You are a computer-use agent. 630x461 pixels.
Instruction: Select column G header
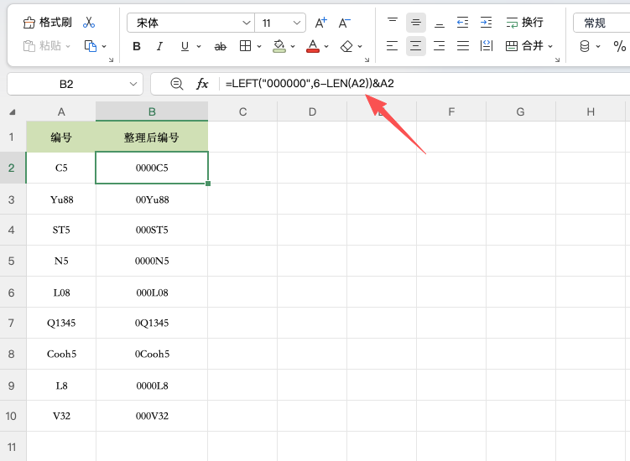(521, 111)
